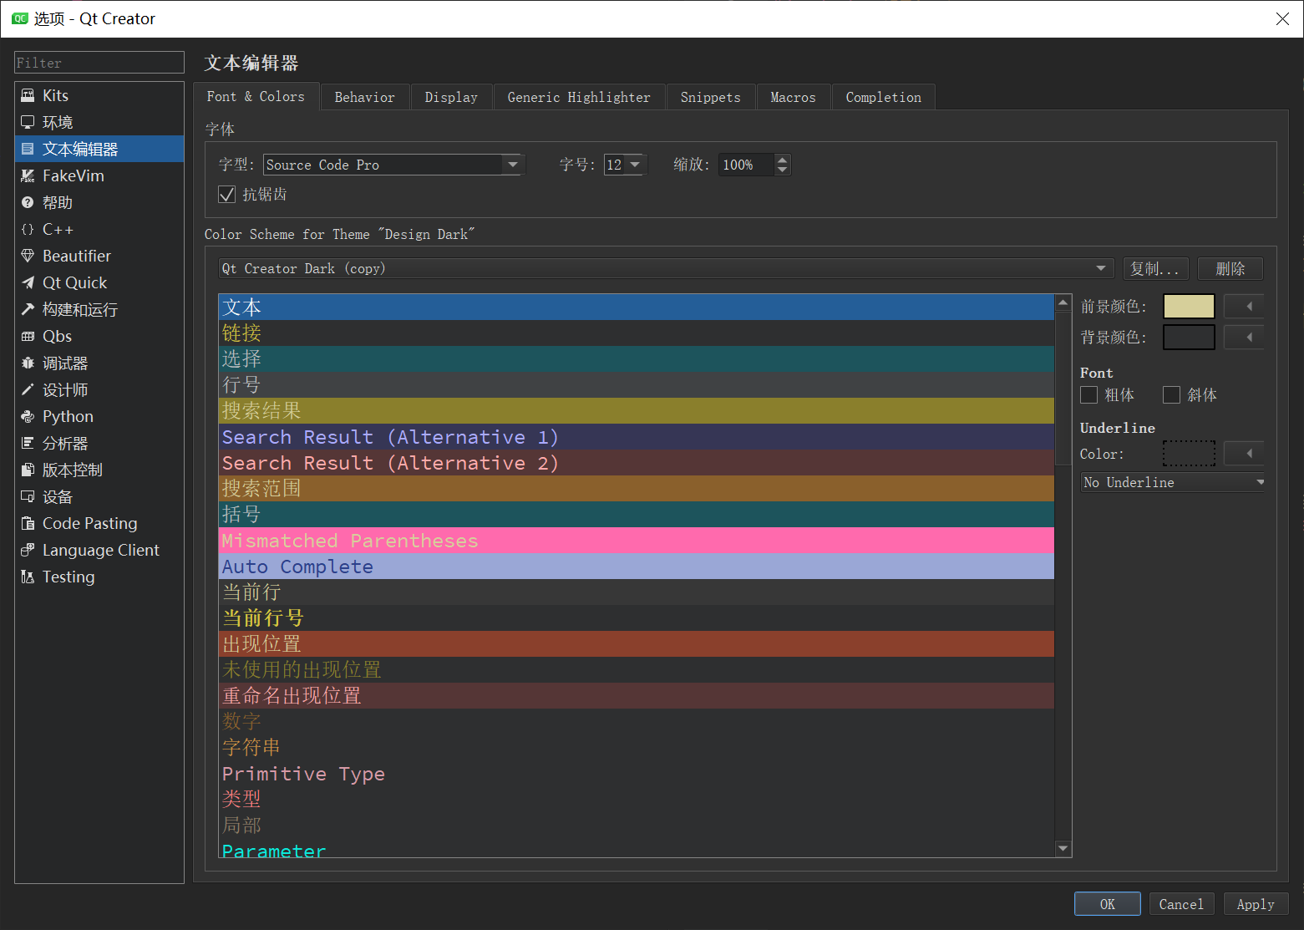
Task: Disable the 抗锯齿 antialiasing checkbox
Action: pyautogui.click(x=226, y=195)
